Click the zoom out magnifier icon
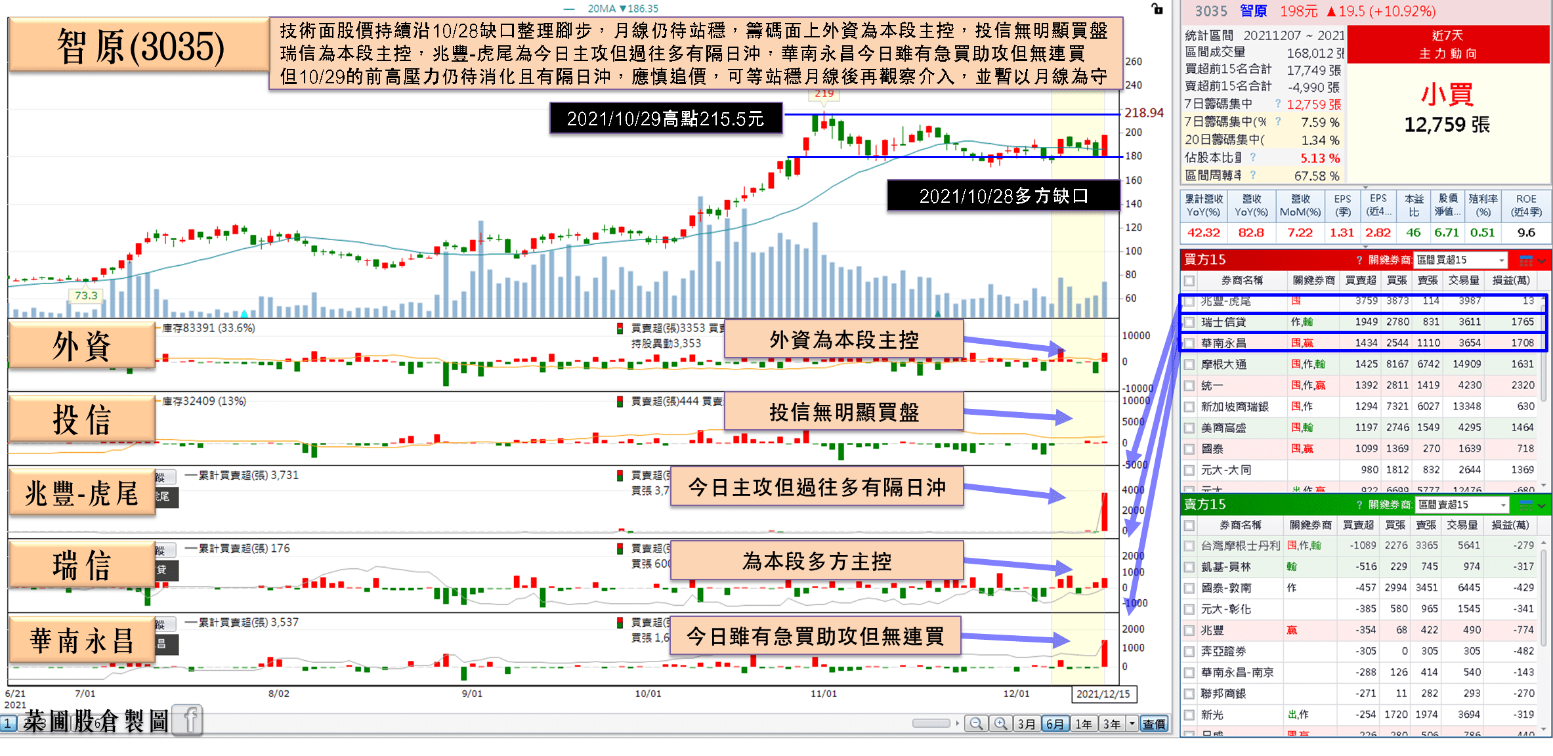Screen dimensions: 1553x756 pyautogui.click(x=977, y=723)
